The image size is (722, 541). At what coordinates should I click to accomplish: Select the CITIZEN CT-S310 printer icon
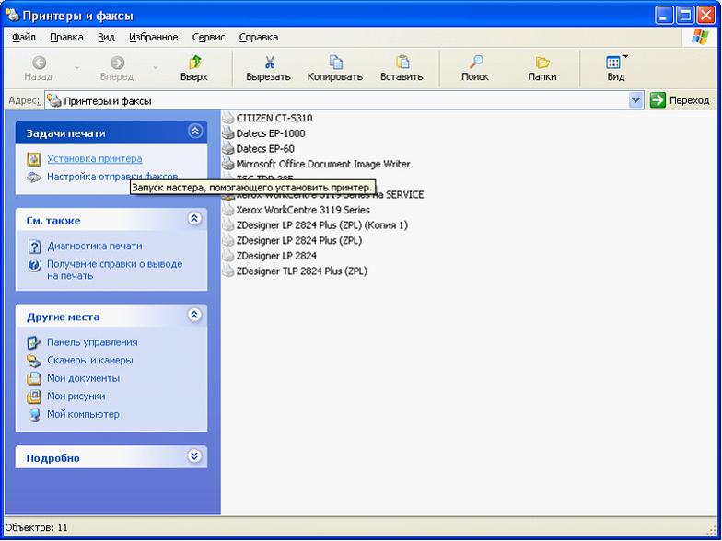pyautogui.click(x=228, y=118)
